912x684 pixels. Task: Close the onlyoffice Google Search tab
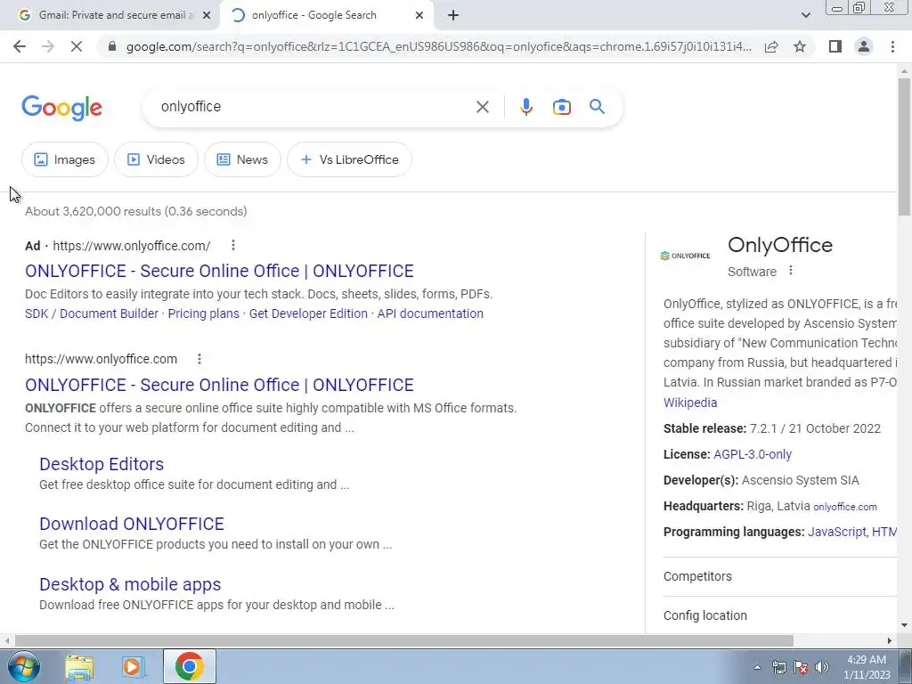[x=419, y=15]
